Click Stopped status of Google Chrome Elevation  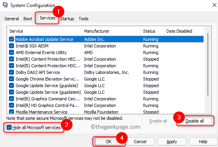151,79
